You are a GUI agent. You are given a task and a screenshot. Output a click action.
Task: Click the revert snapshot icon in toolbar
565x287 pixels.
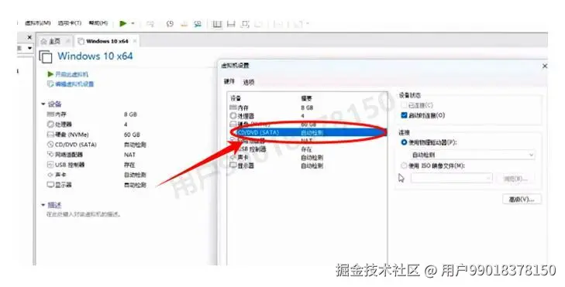[x=184, y=24]
